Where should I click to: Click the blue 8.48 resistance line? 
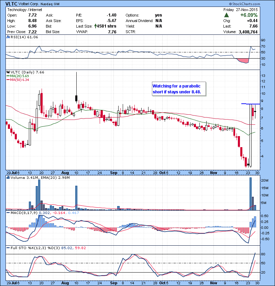point(251,104)
